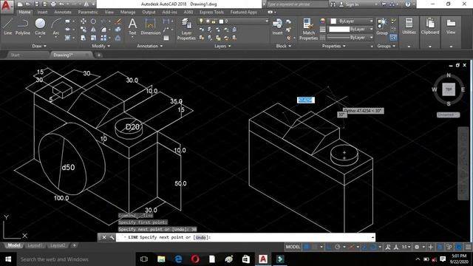The image size is (473, 266).
Task: Select the Dimension tool
Action: coord(150,27)
